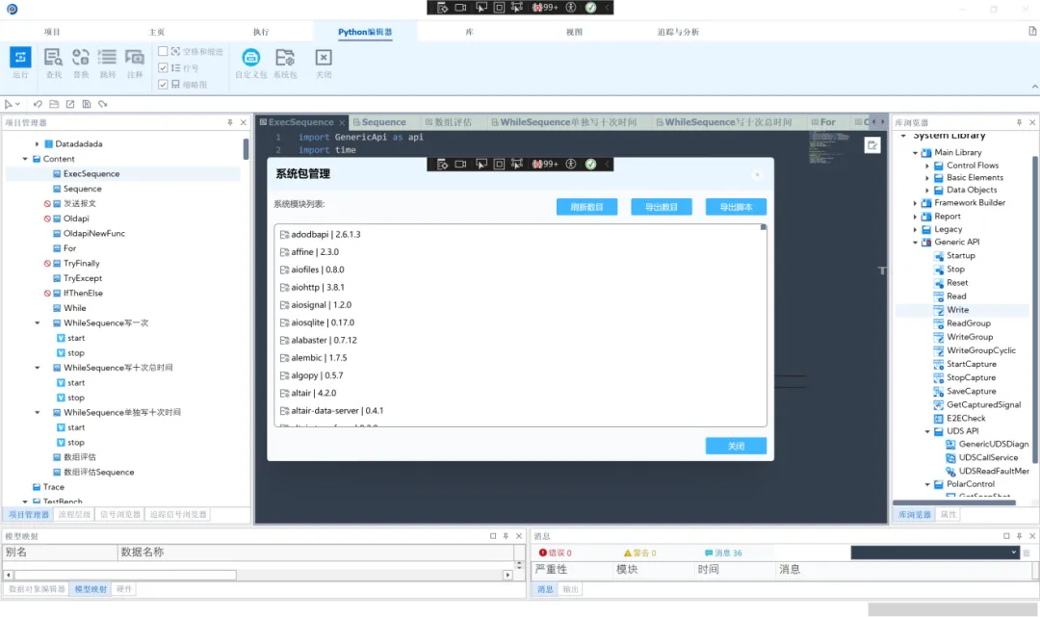Image resolution: width=1040 pixels, height=617 pixels.
Task: Switch to 流程层级 bottom tab
Action: coord(74,514)
